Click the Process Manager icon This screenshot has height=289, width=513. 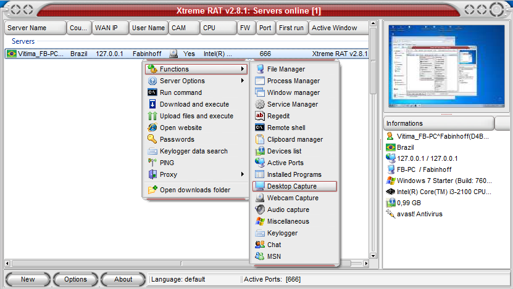[x=260, y=81]
